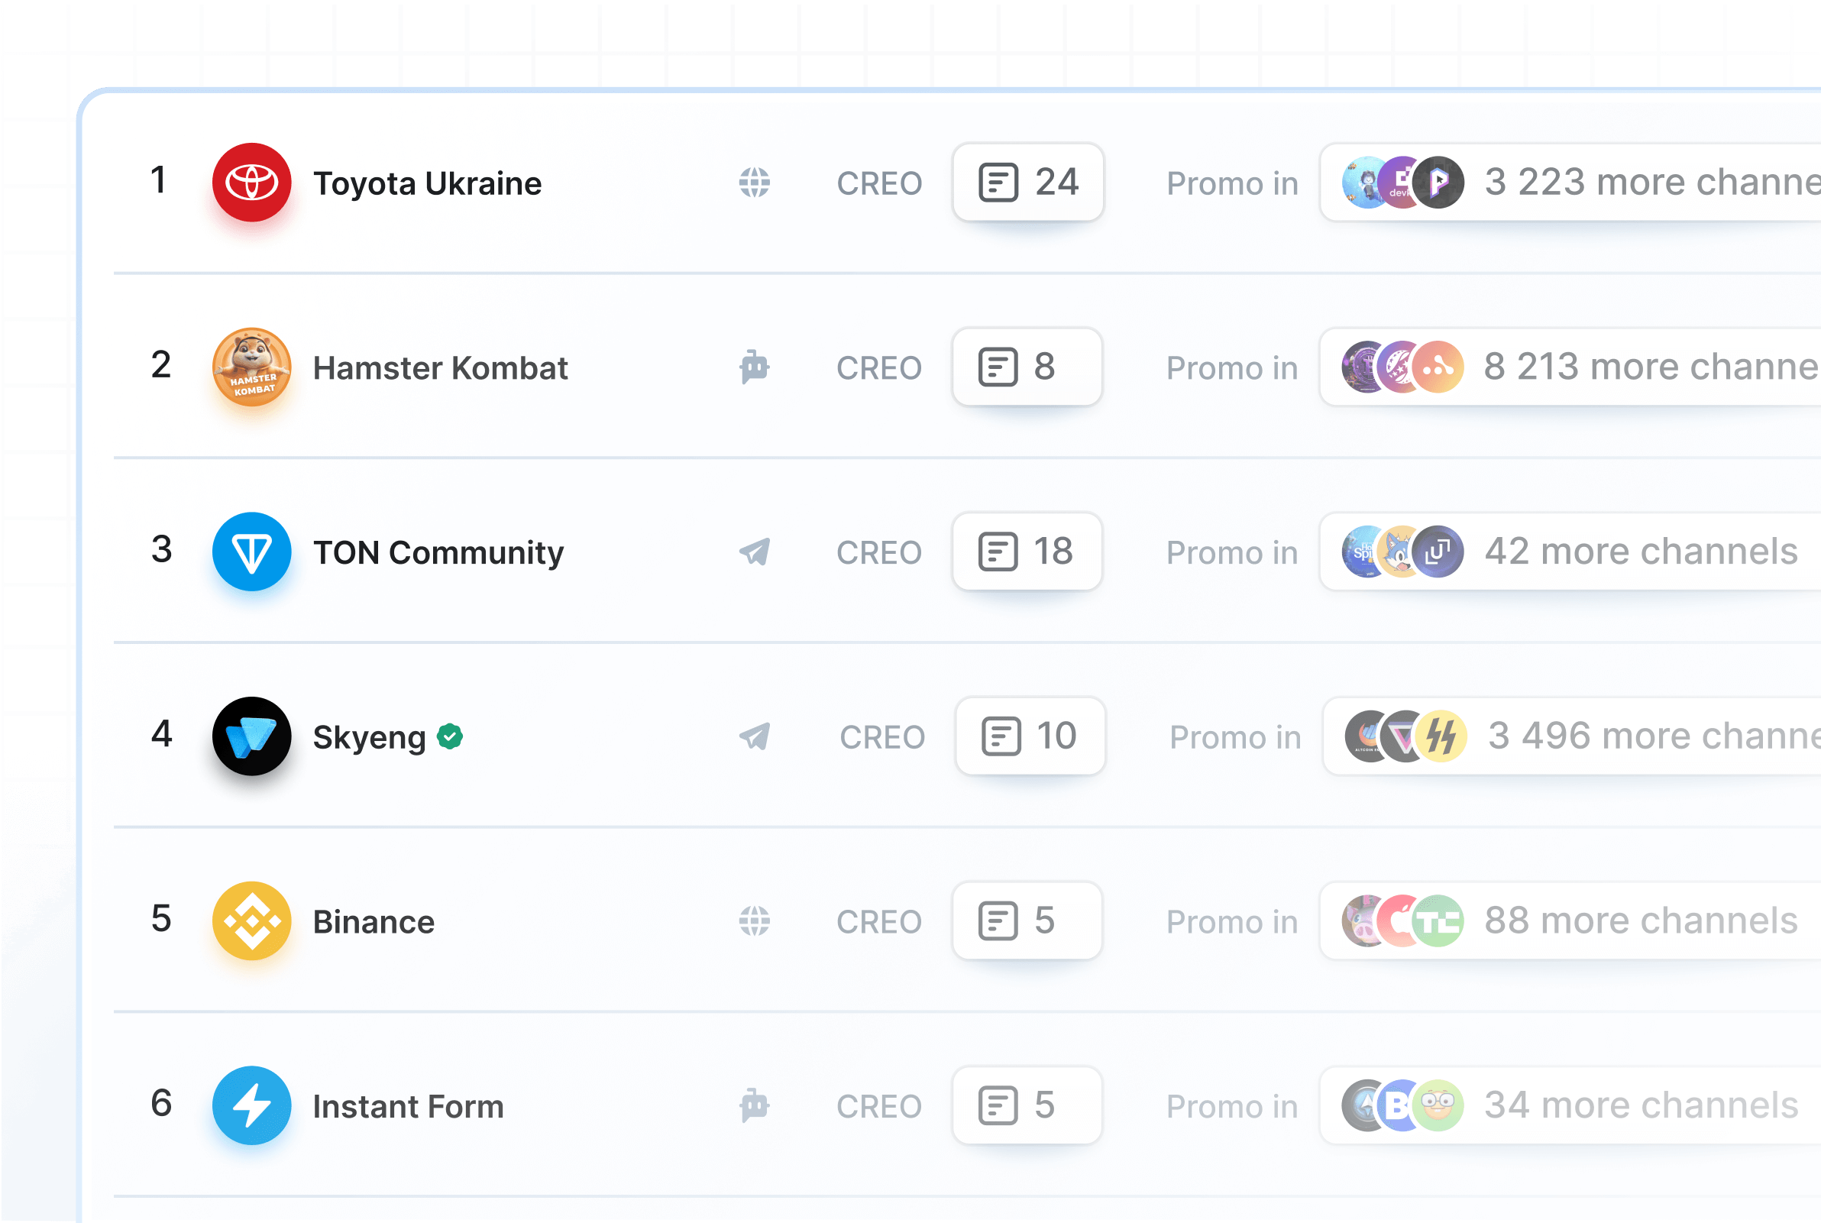
Task: Expand Toyota's 3 223 more channels list
Action: point(1649,183)
